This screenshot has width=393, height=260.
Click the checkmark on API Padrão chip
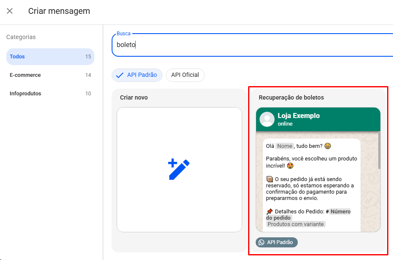(120, 75)
